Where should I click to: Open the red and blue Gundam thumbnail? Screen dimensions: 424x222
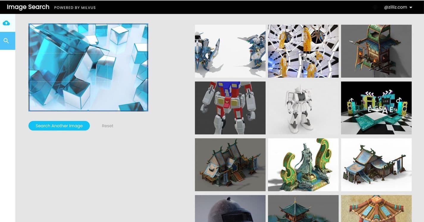(x=230, y=108)
